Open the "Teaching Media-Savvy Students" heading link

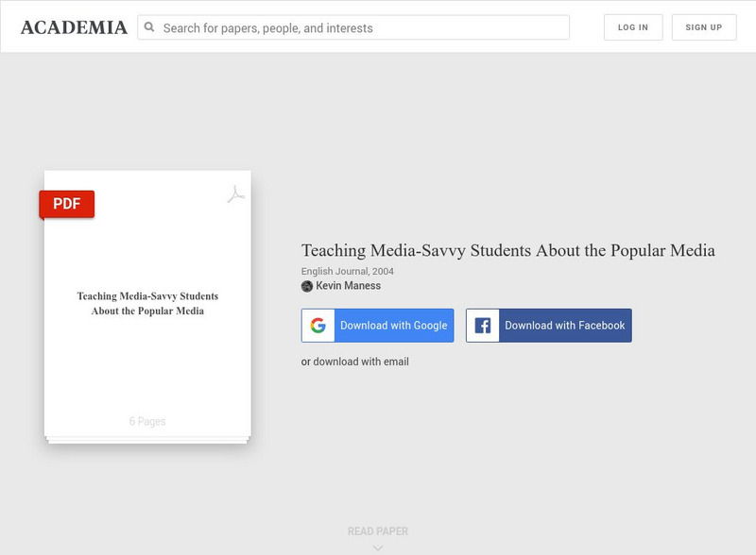pos(507,250)
